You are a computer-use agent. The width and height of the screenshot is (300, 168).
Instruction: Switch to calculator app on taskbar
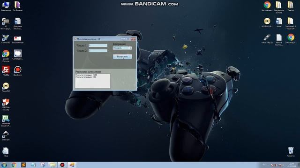72,165
